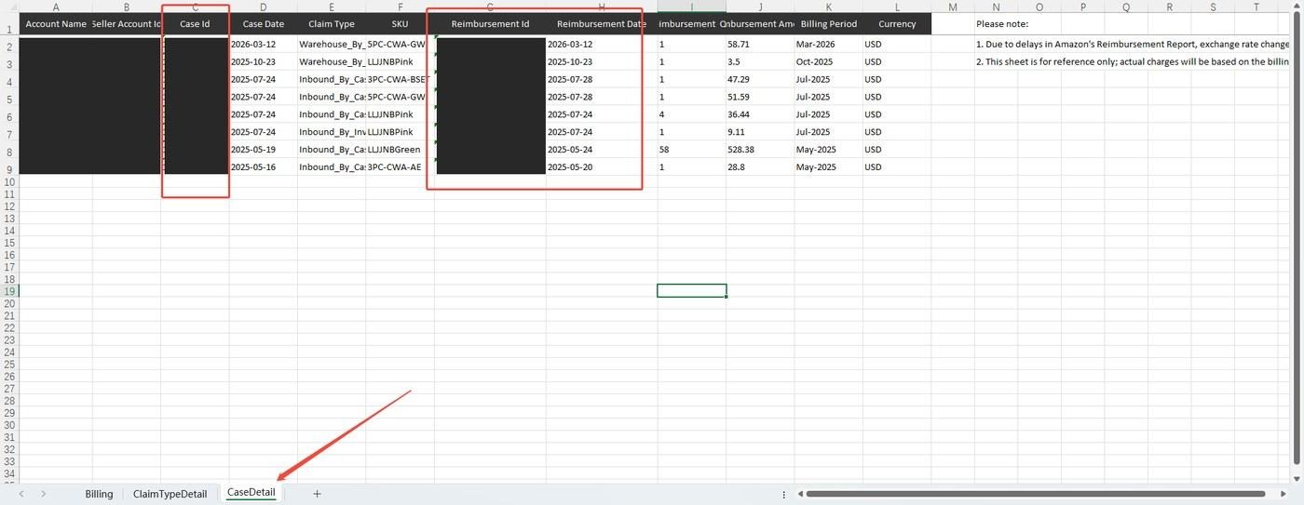Click the horizontal scrollbar thumb

click(1034, 494)
